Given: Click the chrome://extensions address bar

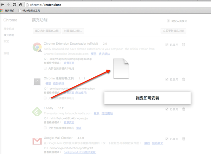Looking at the screenshot, I should pos(118,5).
